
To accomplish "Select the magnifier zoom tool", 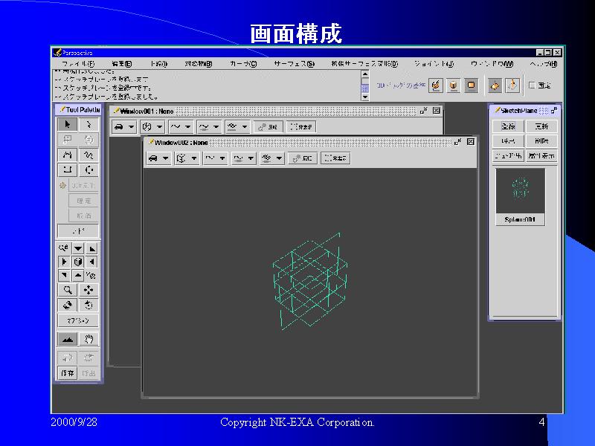I will pyautogui.click(x=68, y=290).
